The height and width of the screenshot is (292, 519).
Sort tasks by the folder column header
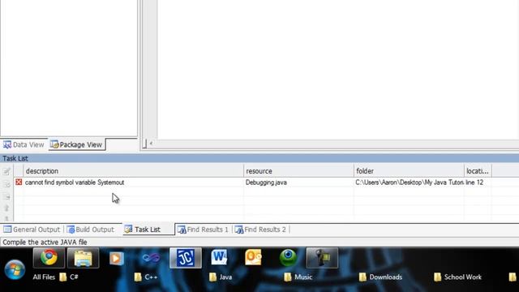click(409, 171)
